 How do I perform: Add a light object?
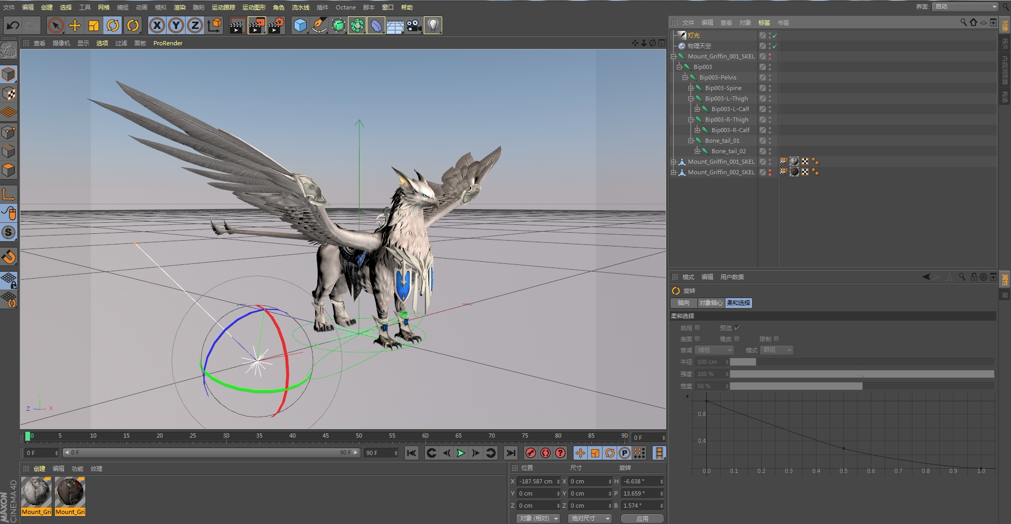[x=433, y=25]
